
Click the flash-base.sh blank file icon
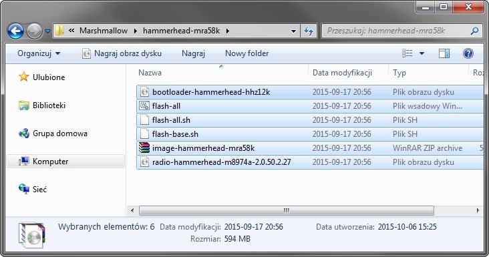(144, 134)
